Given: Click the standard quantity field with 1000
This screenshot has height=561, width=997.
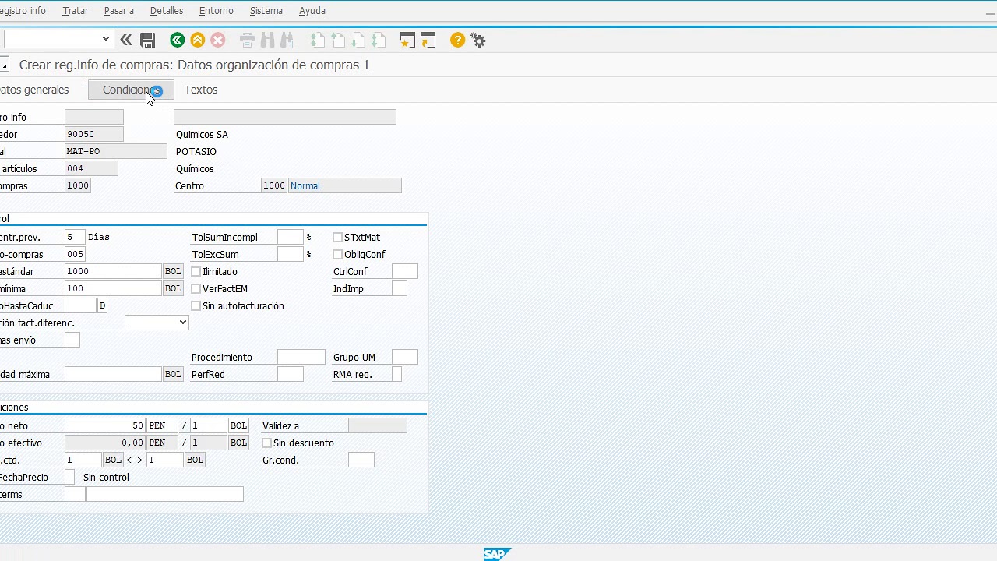Looking at the screenshot, I should click(x=113, y=271).
